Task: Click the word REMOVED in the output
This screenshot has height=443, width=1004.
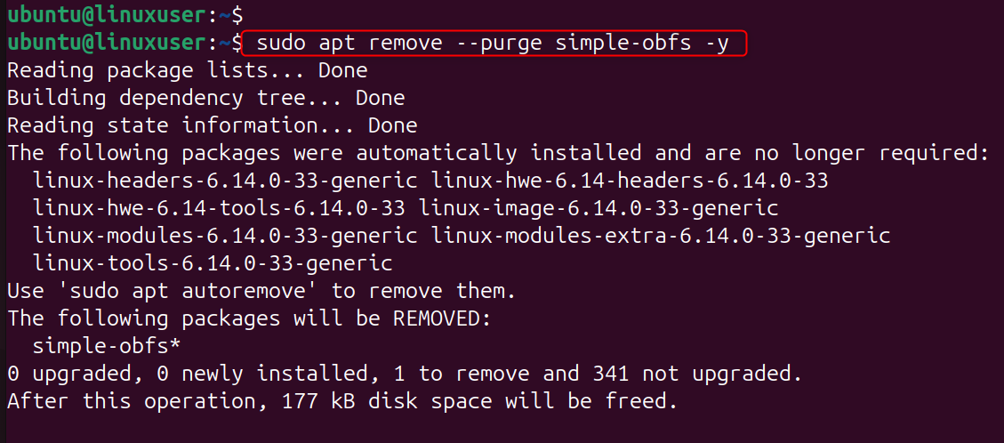Action: (x=457, y=318)
